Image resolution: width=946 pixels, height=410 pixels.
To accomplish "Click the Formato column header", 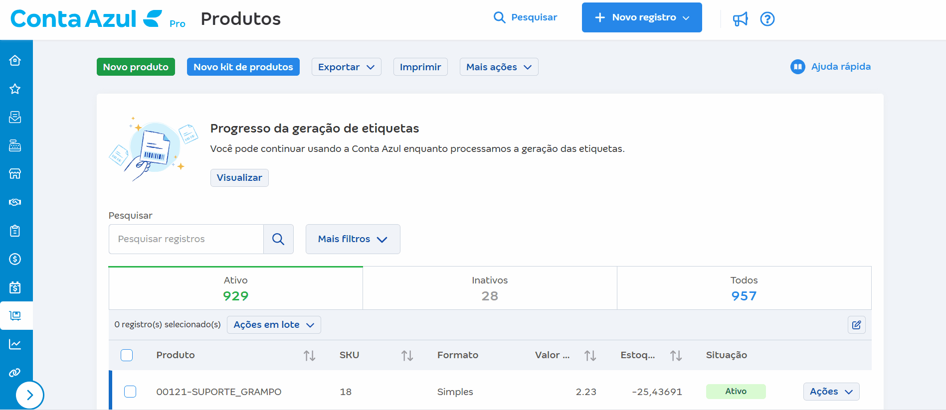I will 457,355.
